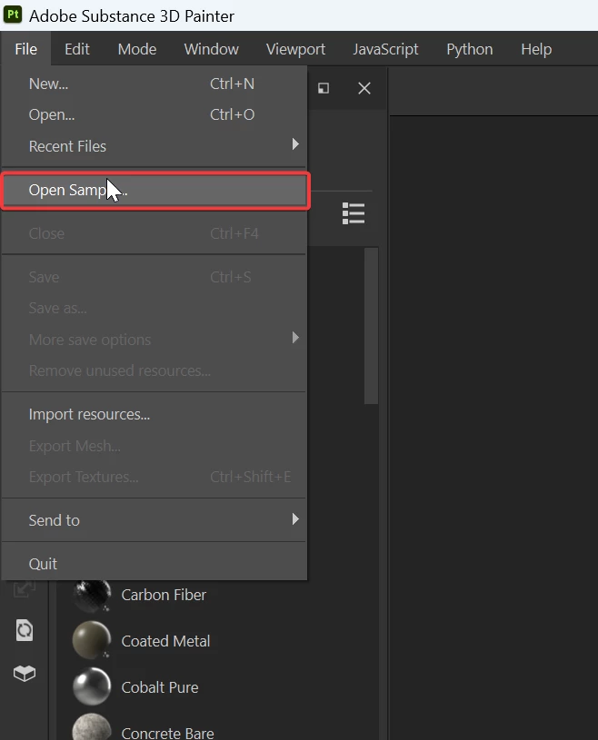Open the Python menu
The height and width of the screenshot is (740, 598).
click(x=470, y=49)
